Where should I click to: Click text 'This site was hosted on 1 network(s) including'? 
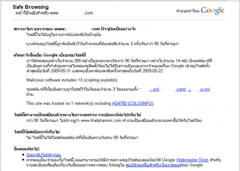(x=68, y=103)
